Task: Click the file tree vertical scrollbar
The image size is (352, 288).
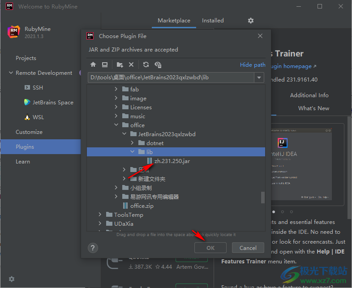Action: [x=263, y=197]
